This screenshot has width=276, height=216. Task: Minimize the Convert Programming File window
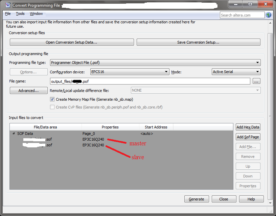click(x=235, y=4)
